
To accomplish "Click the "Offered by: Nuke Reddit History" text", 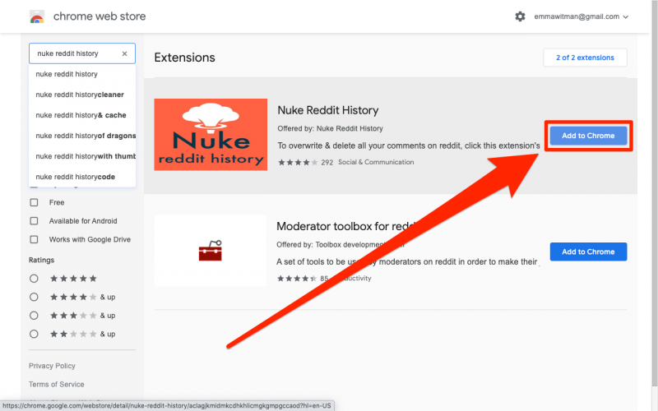I will pos(330,128).
